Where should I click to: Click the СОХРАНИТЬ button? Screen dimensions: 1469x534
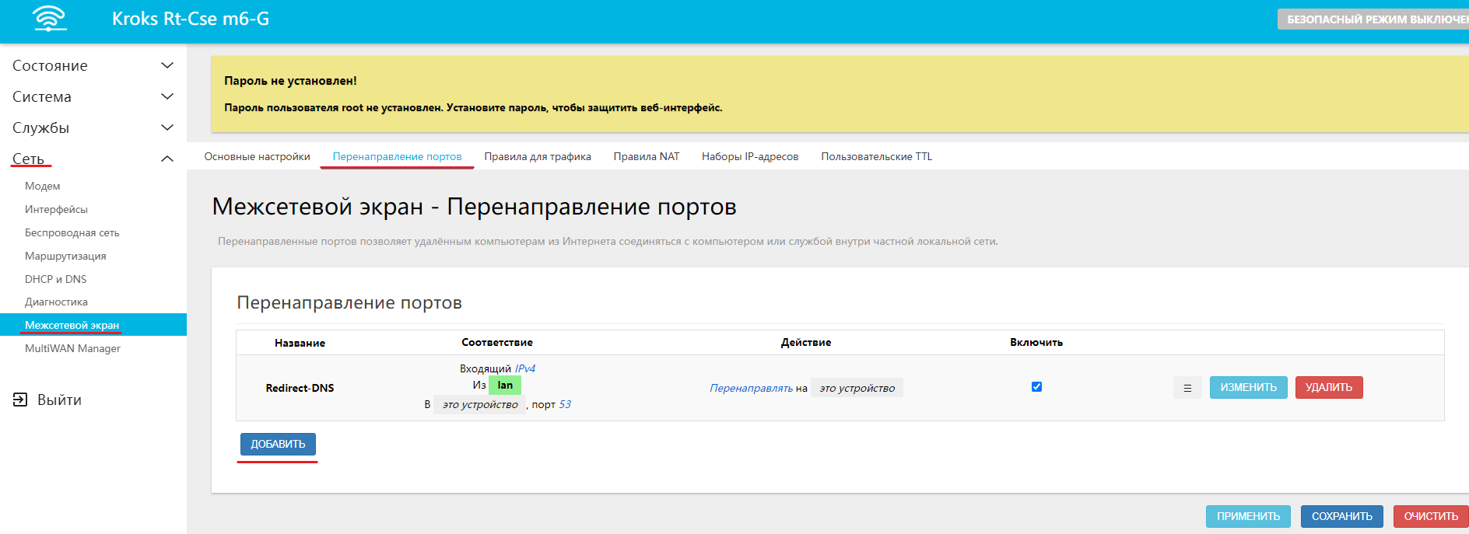point(1342,516)
